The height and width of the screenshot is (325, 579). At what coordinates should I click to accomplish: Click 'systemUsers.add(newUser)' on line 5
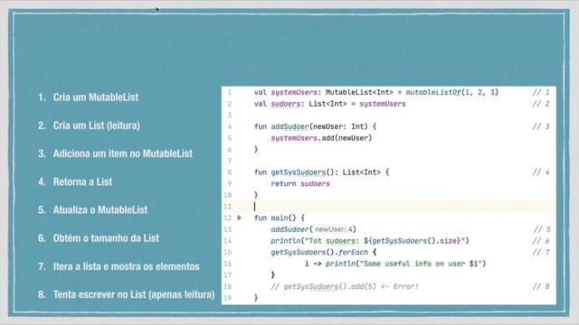[321, 138]
